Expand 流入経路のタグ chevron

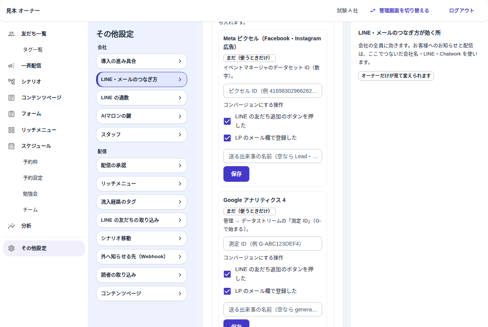[x=180, y=202]
